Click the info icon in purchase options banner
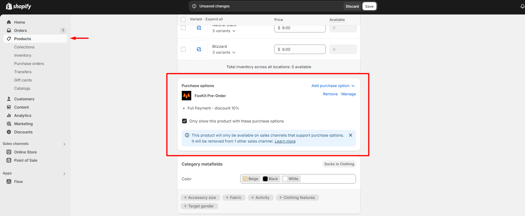Image resolution: width=525 pixels, height=216 pixels. 187,135
